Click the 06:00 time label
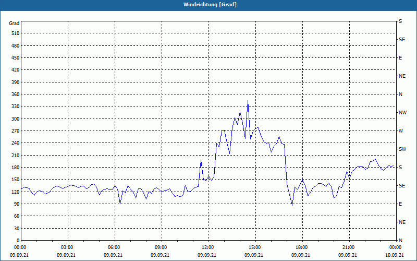417x261 pixels. pyautogui.click(x=114, y=247)
